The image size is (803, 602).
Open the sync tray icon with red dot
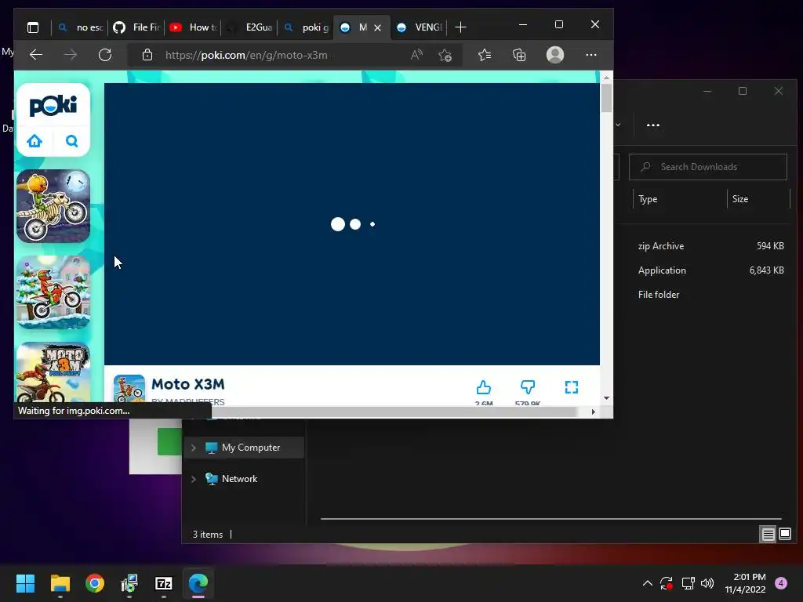click(667, 583)
